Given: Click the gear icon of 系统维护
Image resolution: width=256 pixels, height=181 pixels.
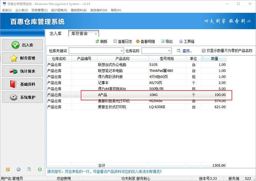Looking at the screenshot, I should (13, 97).
